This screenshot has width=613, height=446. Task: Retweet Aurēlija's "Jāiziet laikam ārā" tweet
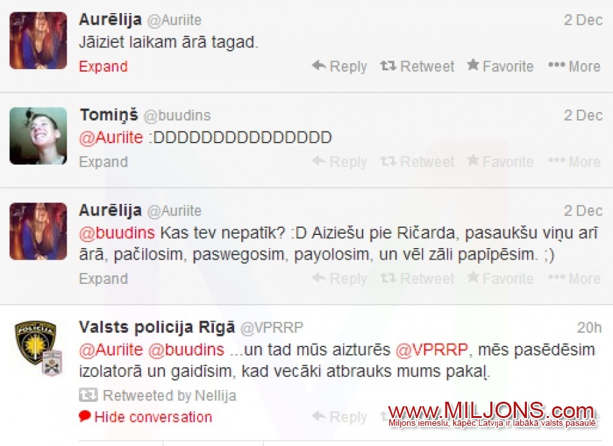(417, 66)
